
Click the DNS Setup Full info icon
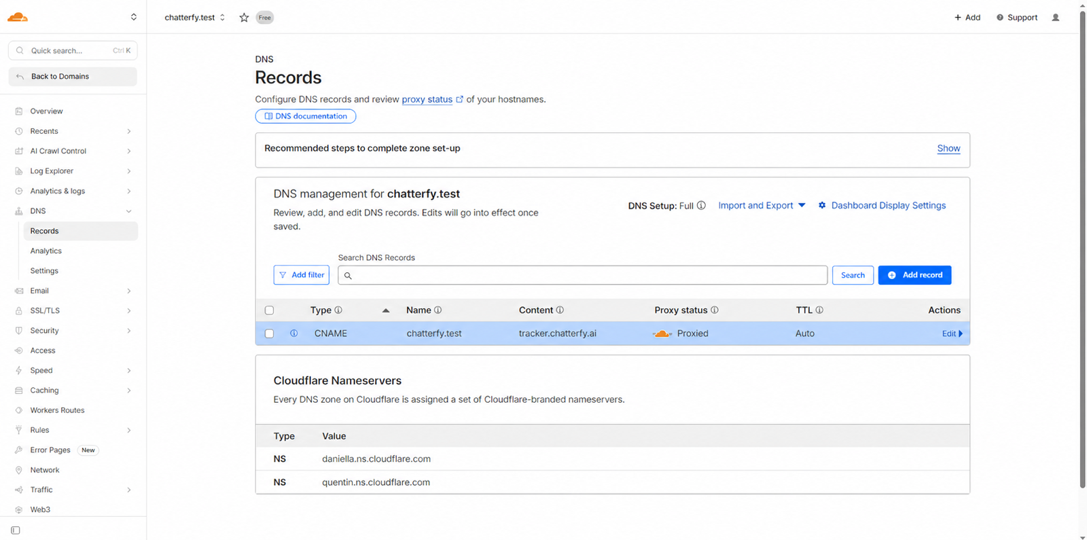701,205
